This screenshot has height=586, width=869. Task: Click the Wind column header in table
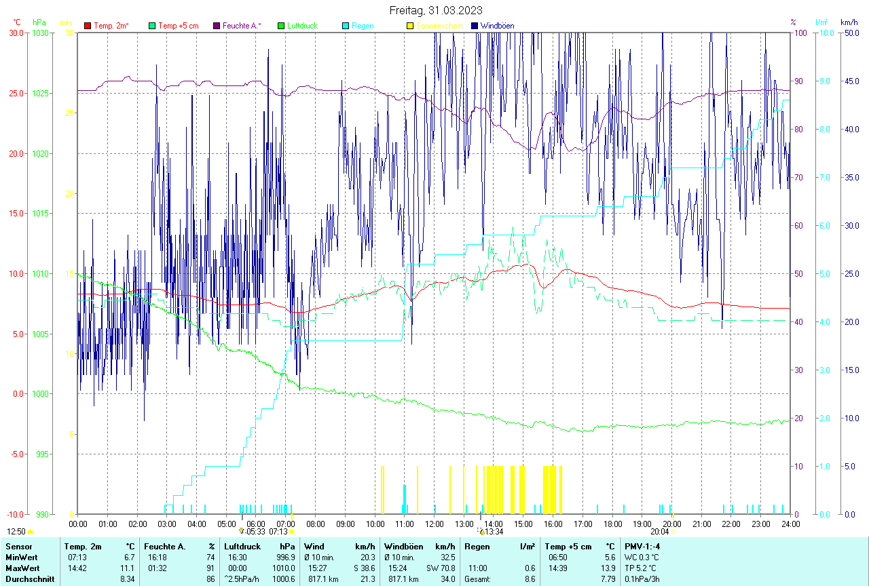click(314, 547)
